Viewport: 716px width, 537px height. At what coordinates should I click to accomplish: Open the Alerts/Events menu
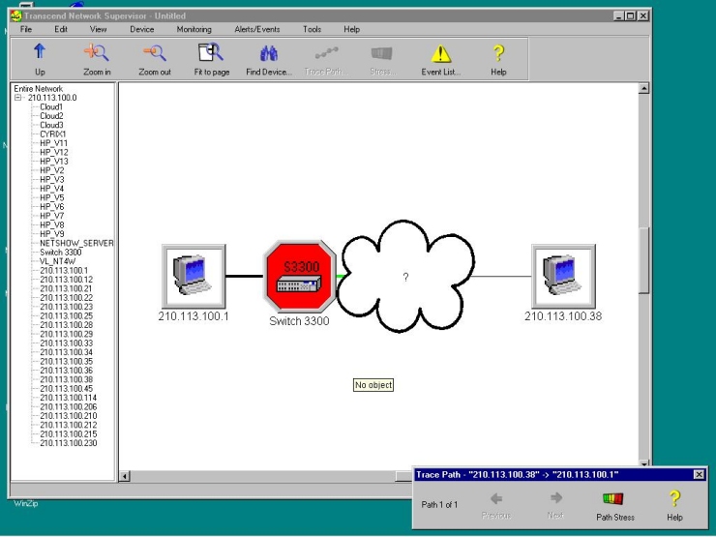[x=257, y=29]
